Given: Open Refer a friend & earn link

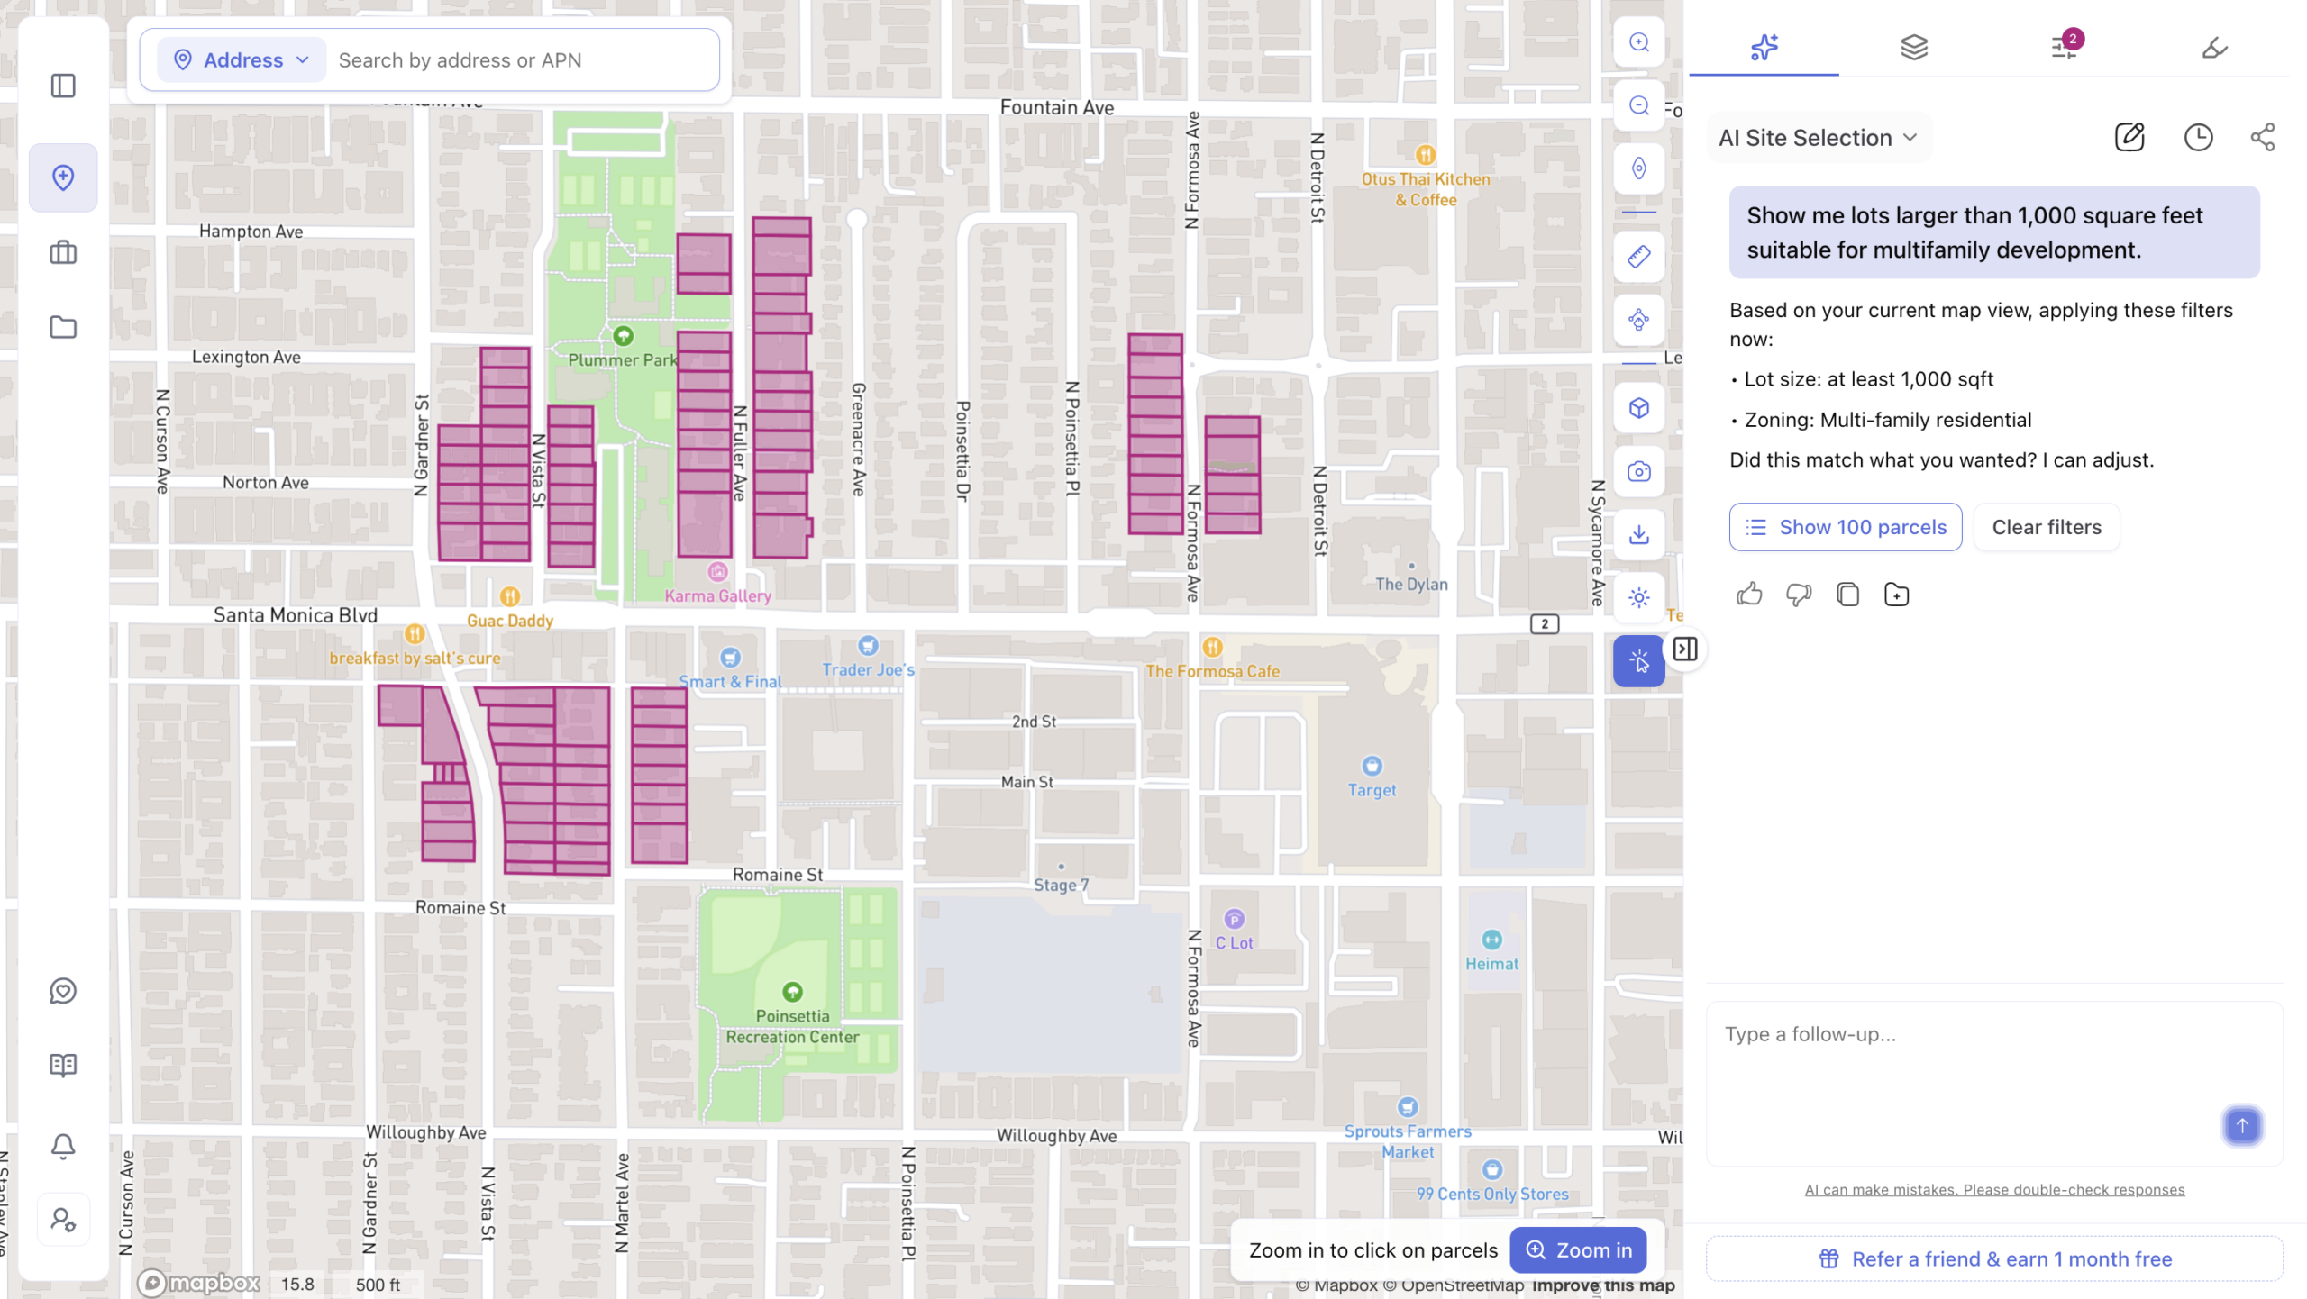Looking at the screenshot, I should [1993, 1258].
